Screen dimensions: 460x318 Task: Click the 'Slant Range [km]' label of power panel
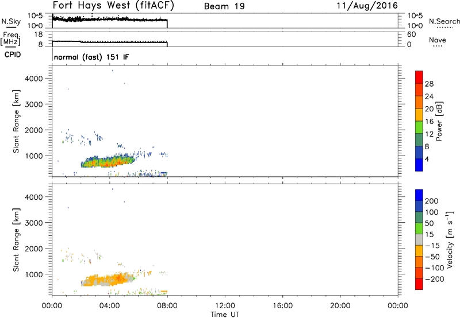pos(16,121)
